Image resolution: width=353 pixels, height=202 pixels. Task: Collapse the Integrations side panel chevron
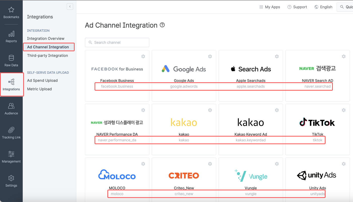tap(70, 7)
